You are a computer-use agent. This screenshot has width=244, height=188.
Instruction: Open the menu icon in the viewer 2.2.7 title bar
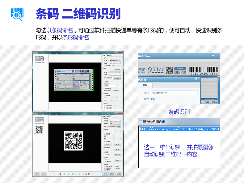point(217,56)
